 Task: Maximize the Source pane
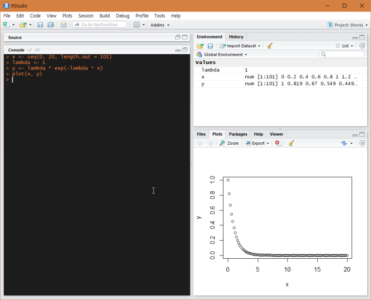click(x=185, y=37)
